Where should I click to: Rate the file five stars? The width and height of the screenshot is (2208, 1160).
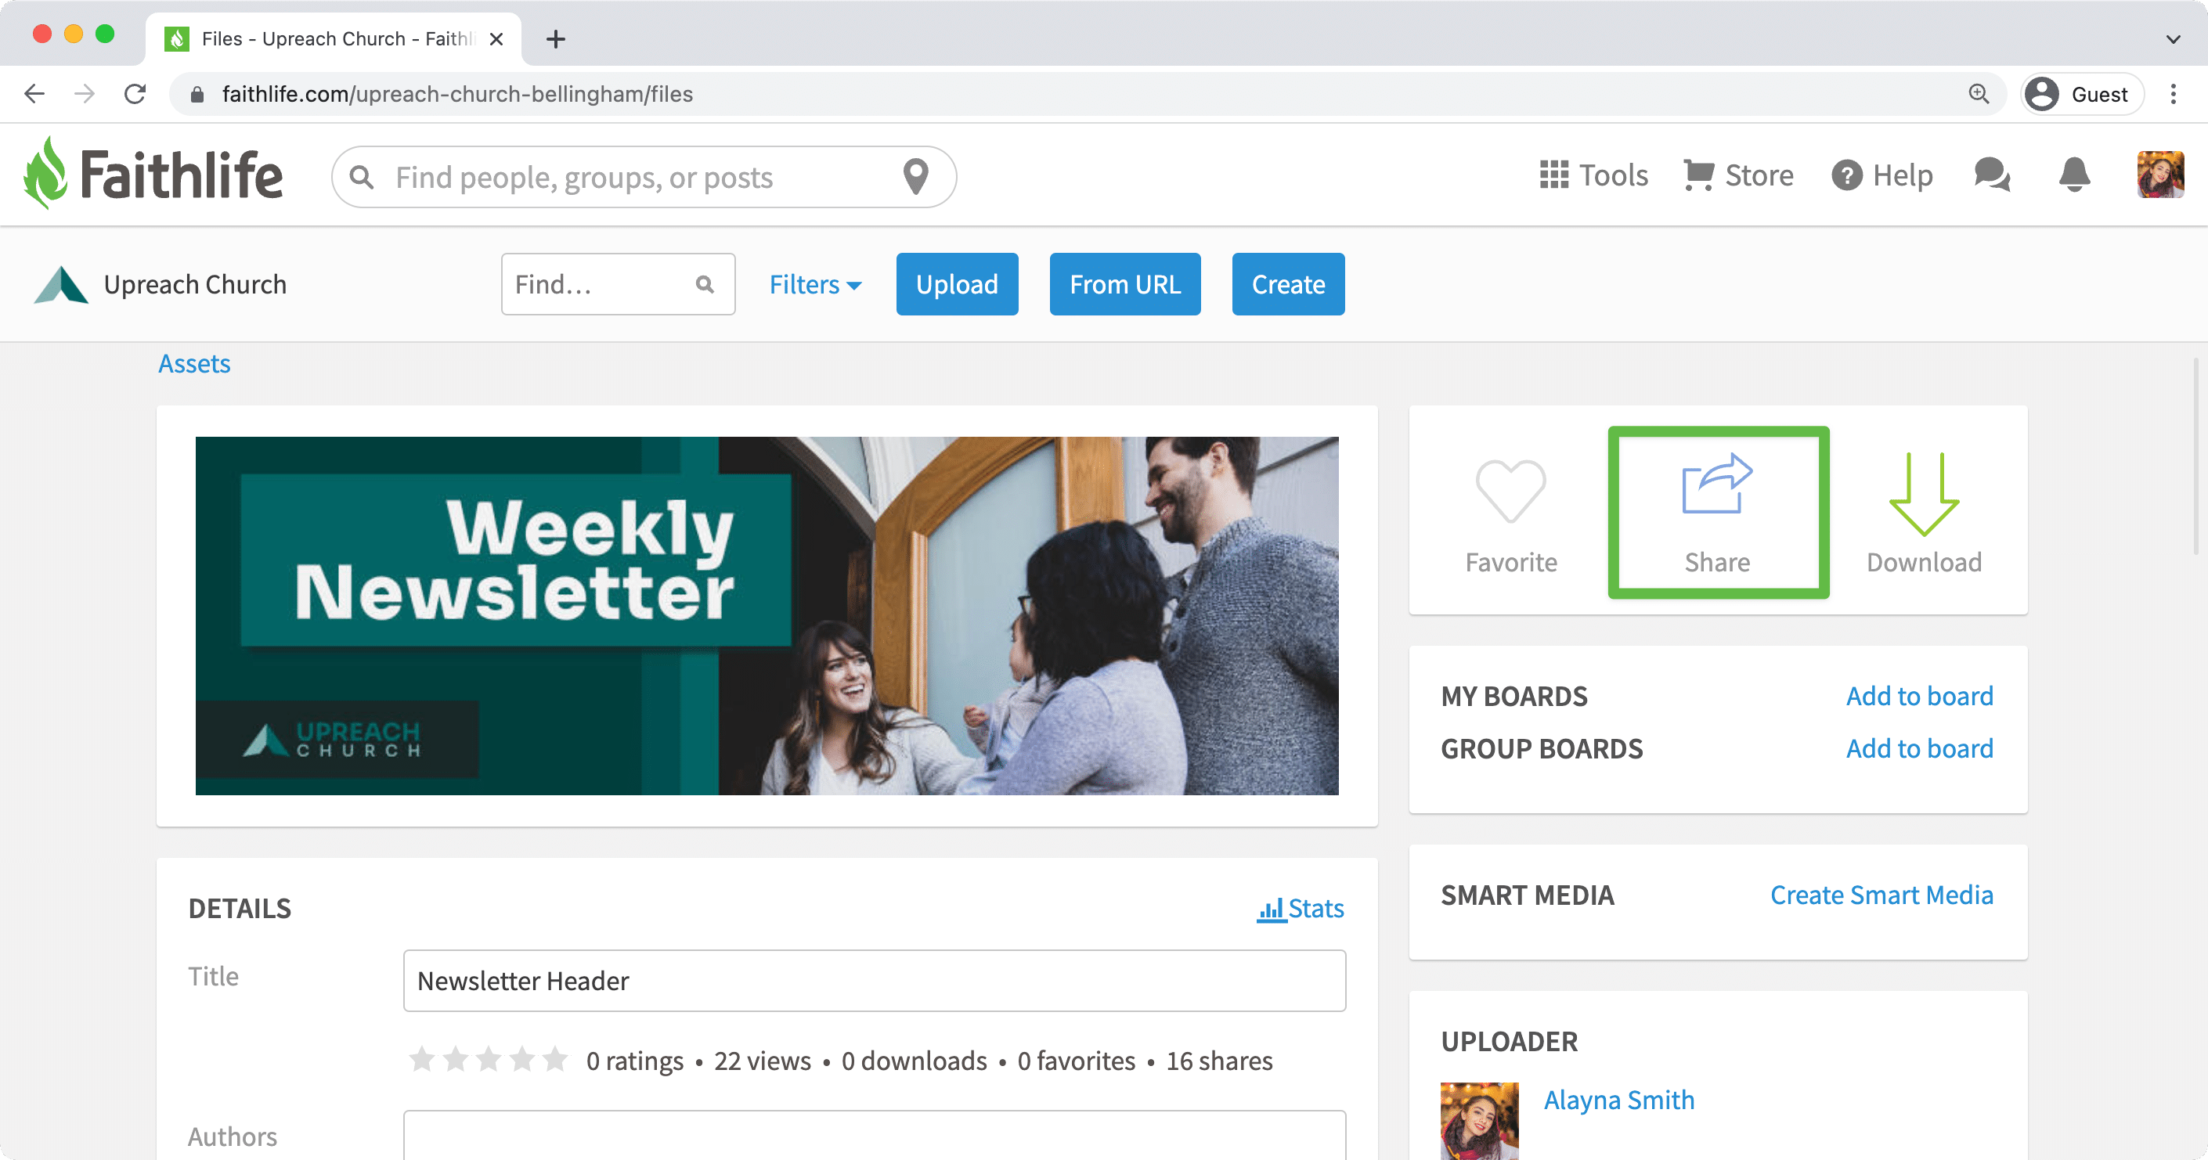tap(554, 1059)
